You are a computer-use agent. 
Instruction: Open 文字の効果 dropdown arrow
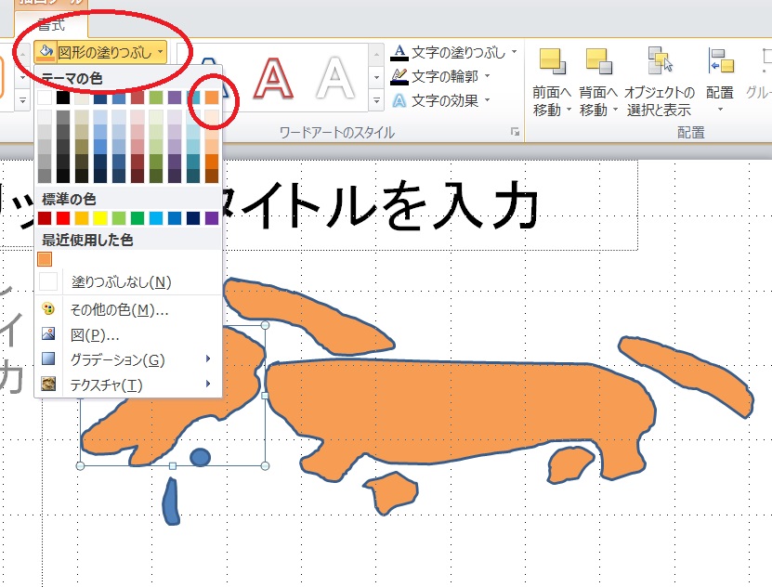[x=488, y=100]
